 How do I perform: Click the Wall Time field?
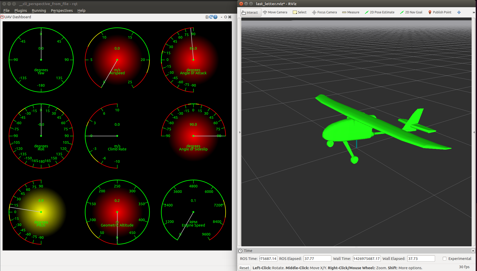click(x=367, y=259)
